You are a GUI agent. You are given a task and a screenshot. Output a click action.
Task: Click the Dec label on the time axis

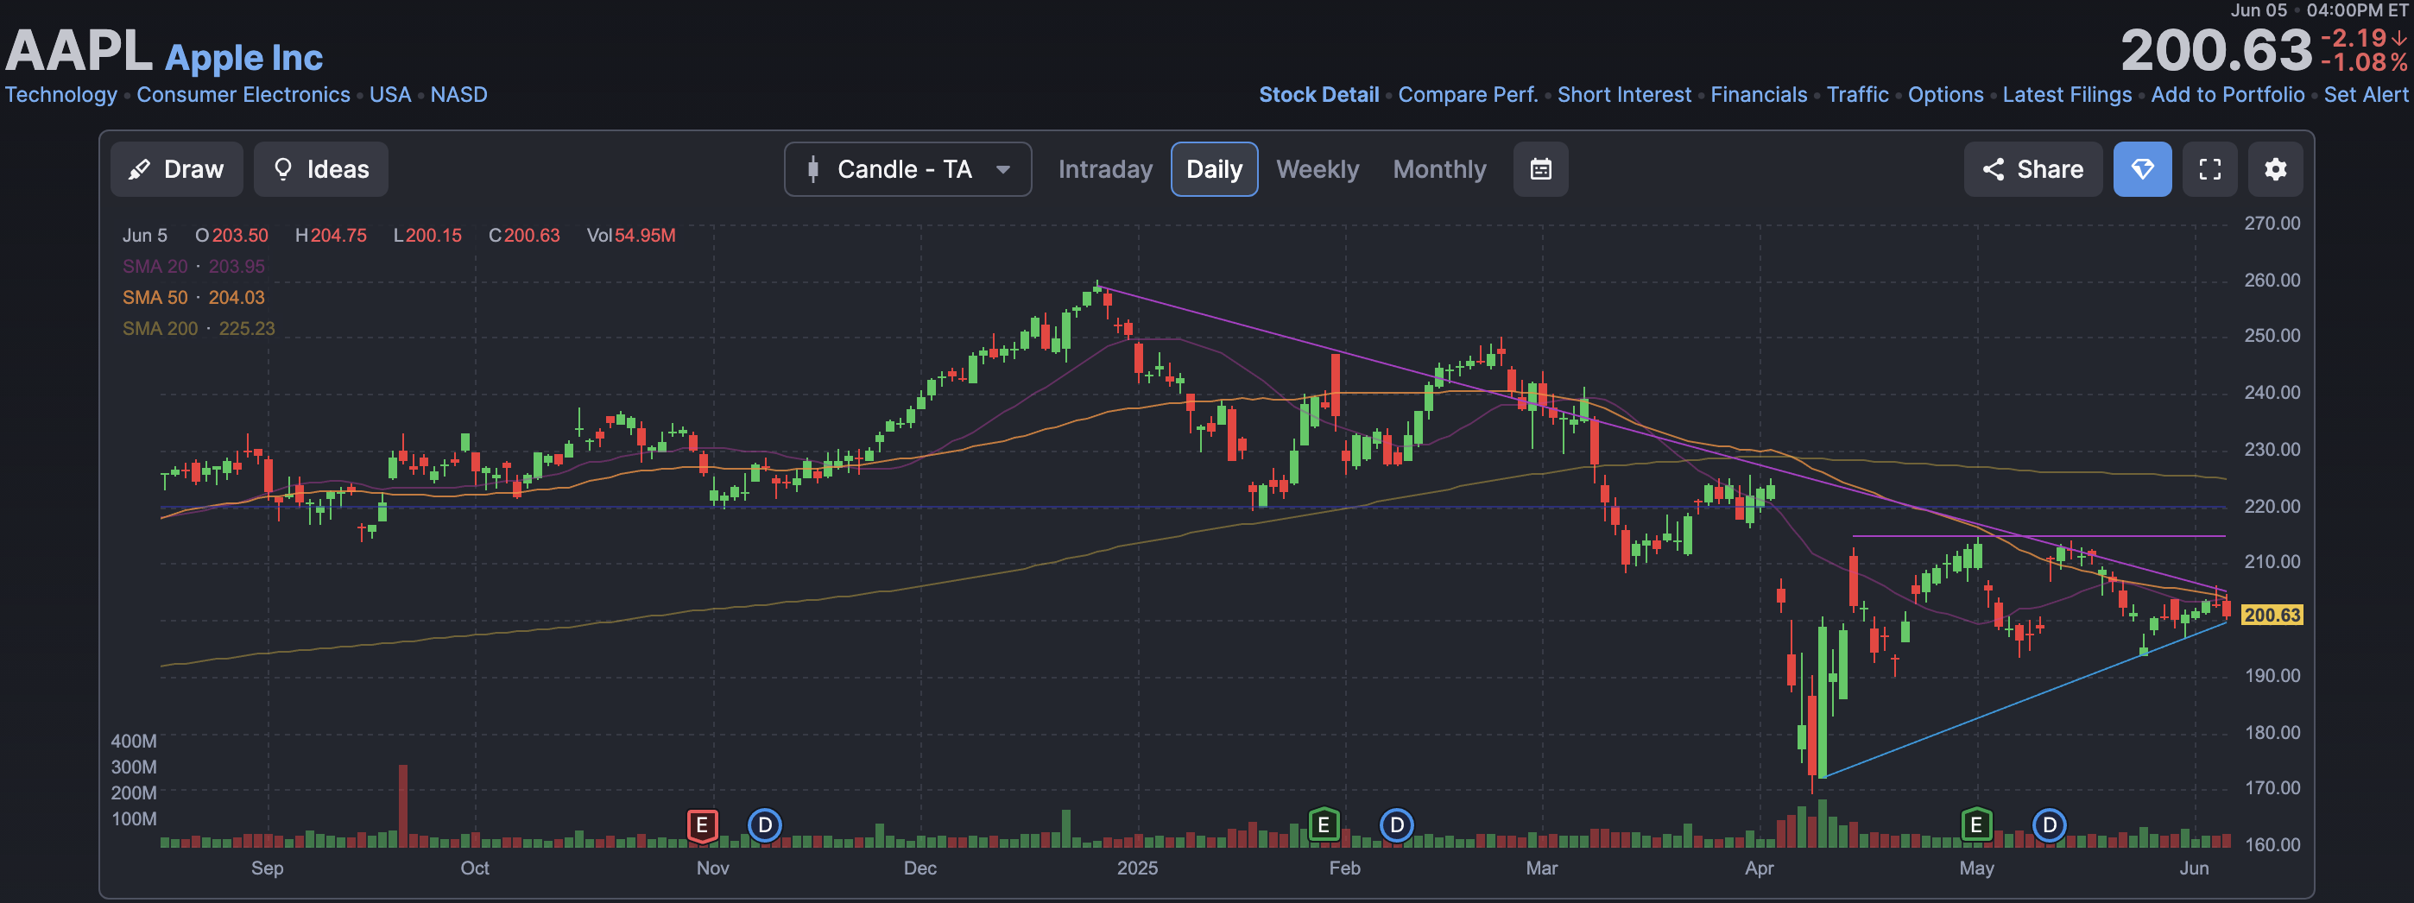tap(919, 868)
